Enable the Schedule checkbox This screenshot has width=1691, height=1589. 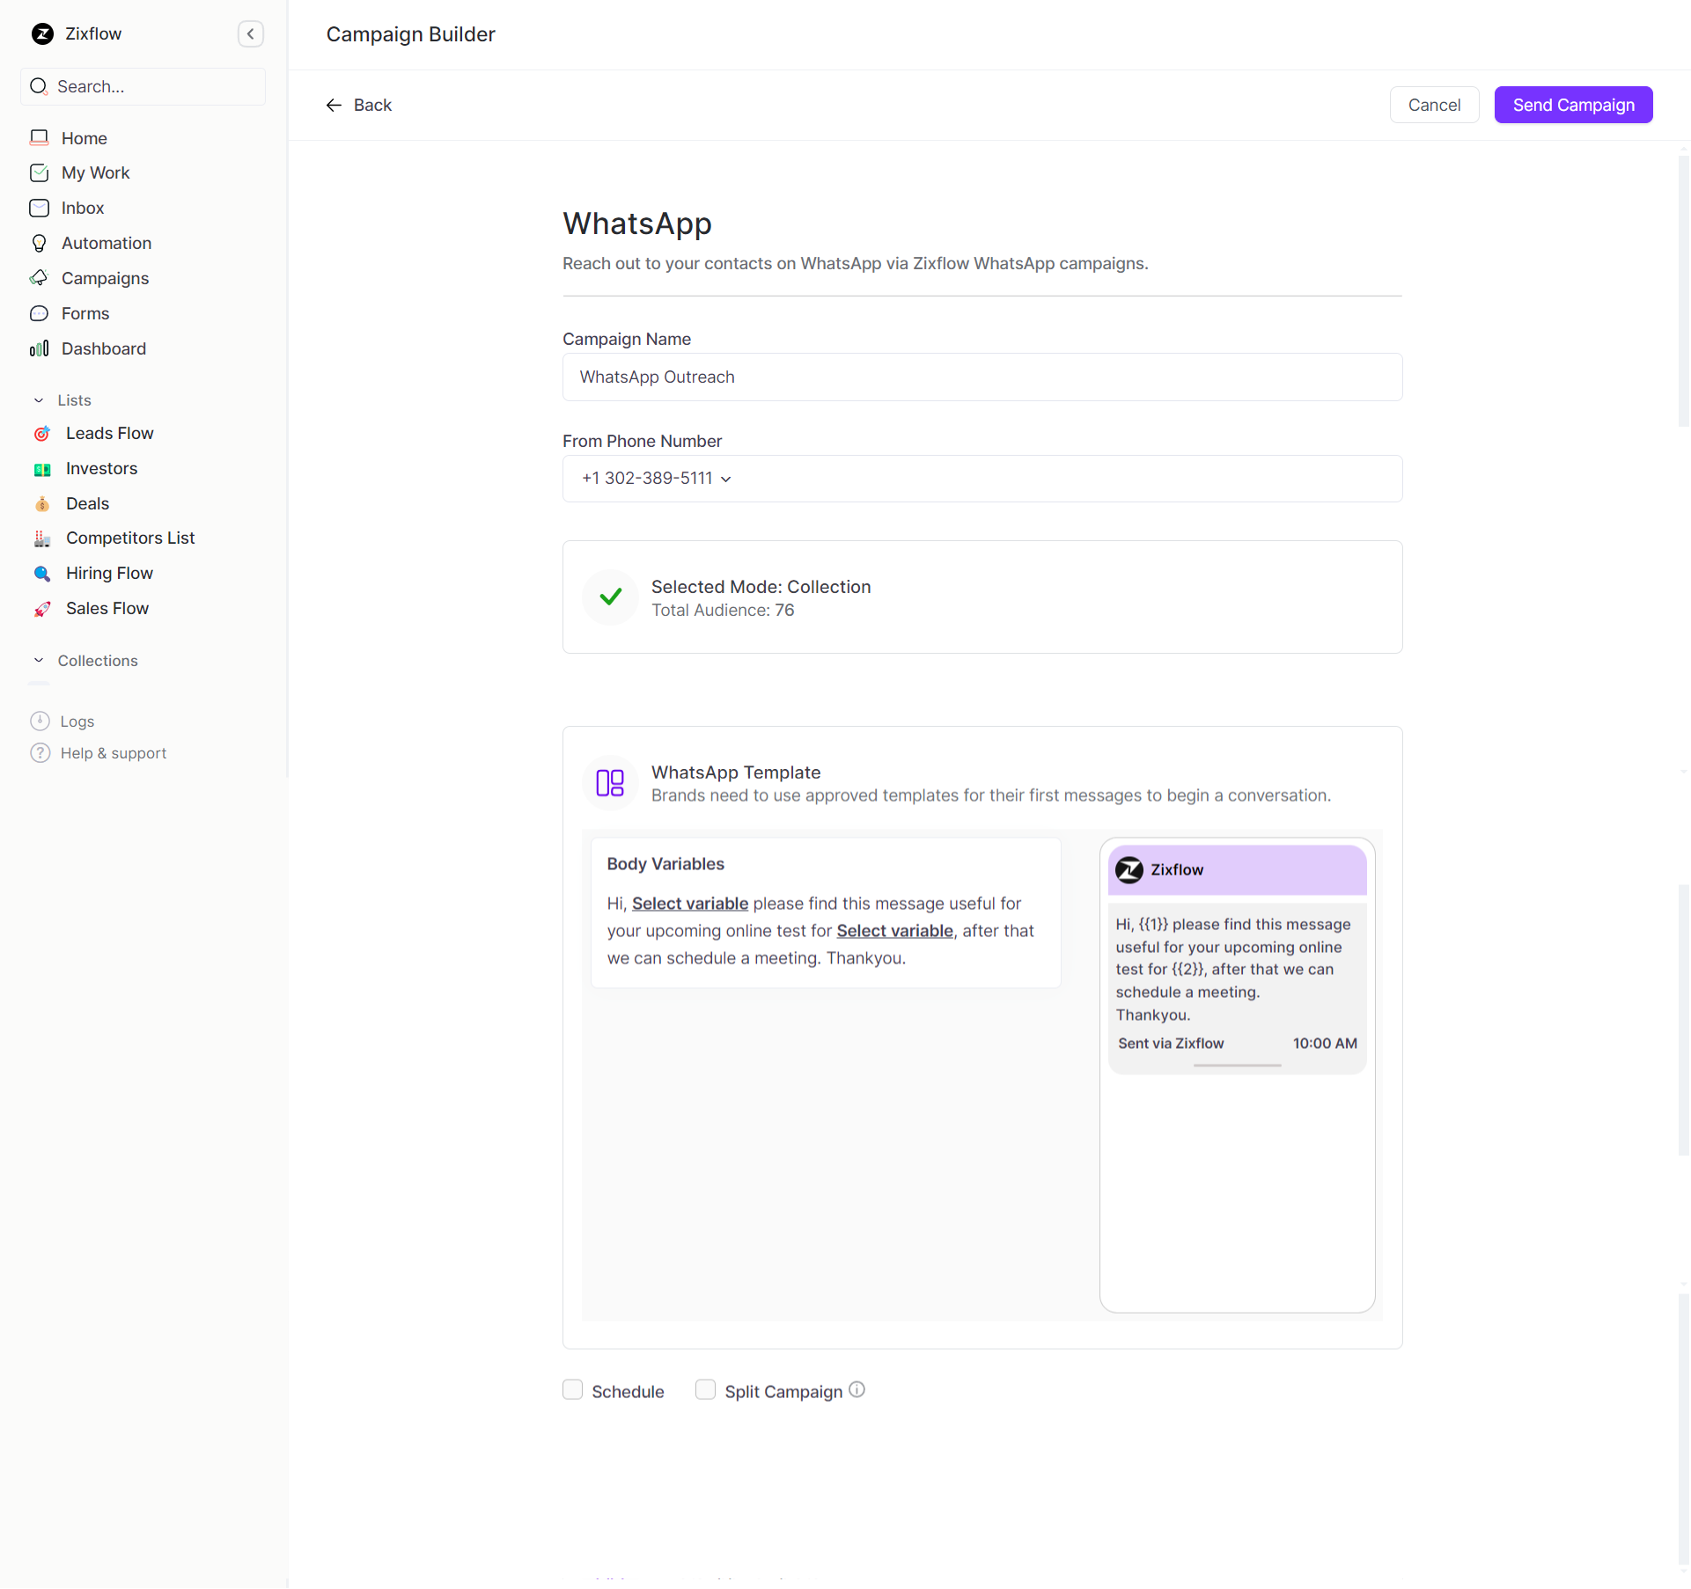[573, 1390]
